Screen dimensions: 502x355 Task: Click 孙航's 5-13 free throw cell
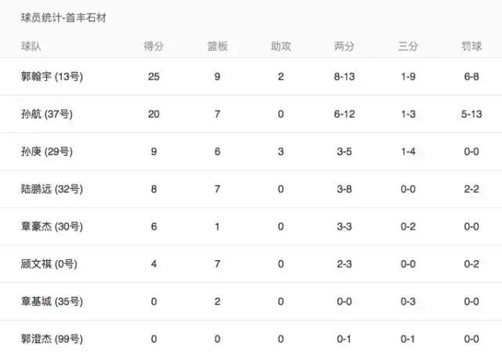point(471,114)
